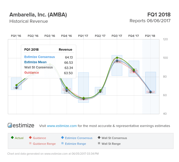Select the FQ4 '17 axis label

coord(134,36)
